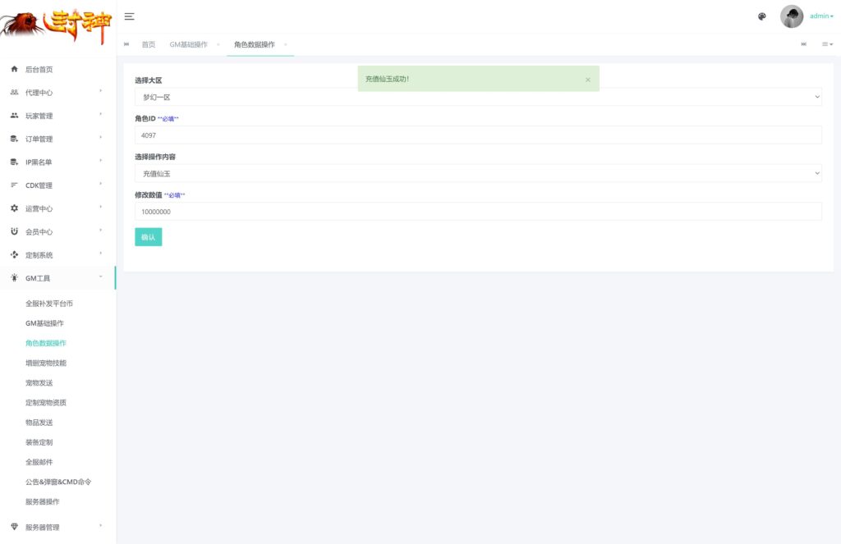Click the 玩家管理 people icon
The image size is (841, 544).
[x=14, y=116]
